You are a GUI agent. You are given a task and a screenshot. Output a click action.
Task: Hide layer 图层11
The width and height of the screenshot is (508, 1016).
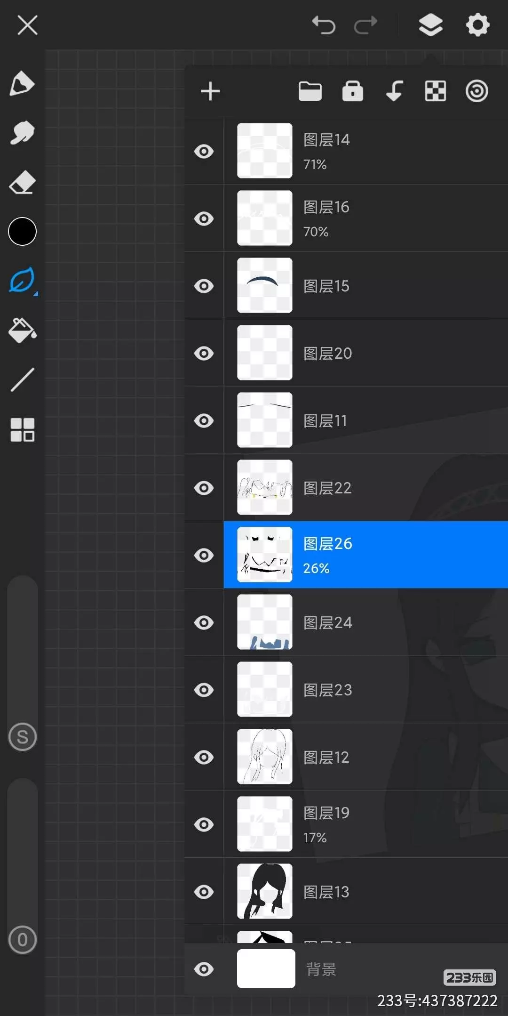204,421
